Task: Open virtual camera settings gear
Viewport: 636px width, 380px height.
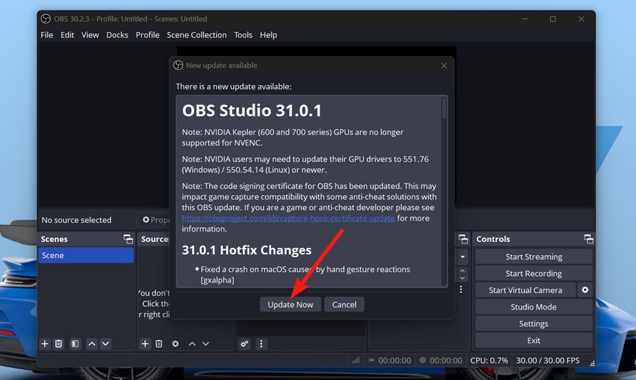Action: tap(585, 289)
